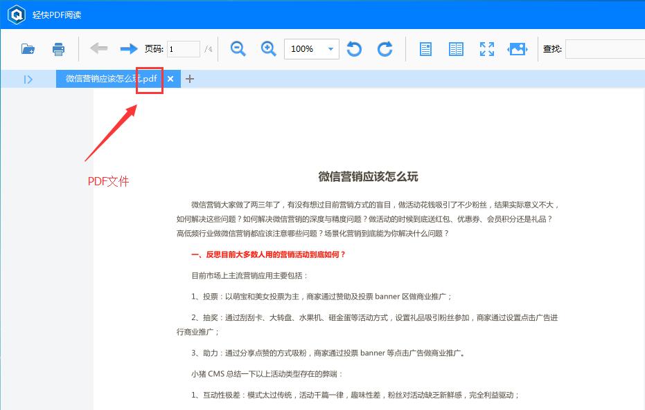The height and width of the screenshot is (410, 645).
Task: Click the zoom in magnifier icon
Action: pos(268,49)
